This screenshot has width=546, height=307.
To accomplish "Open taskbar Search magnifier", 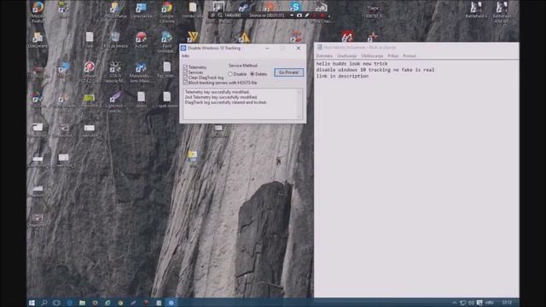I will click(44, 303).
